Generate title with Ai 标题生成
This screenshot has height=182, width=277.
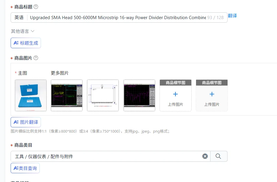(x=26, y=43)
